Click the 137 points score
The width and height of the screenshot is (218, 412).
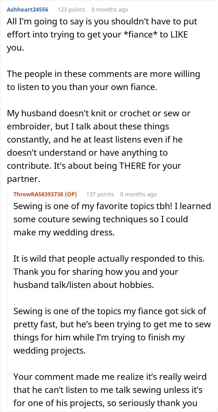pyautogui.click(x=100, y=194)
